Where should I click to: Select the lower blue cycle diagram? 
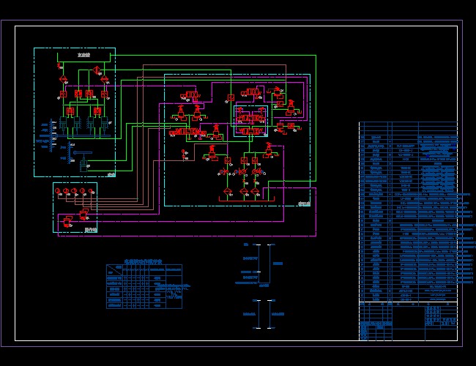263,314
